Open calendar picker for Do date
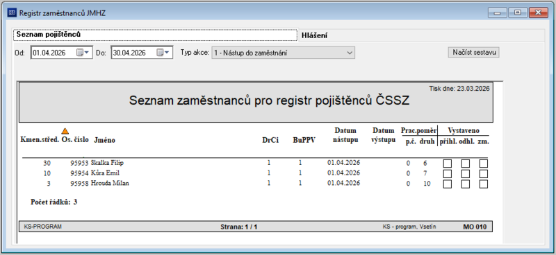Viewport: 556px width, 255px height. [x=163, y=53]
